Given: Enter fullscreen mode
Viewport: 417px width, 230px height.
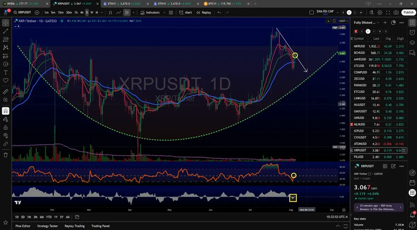Looking at the screenshot, I should (x=388, y=12).
